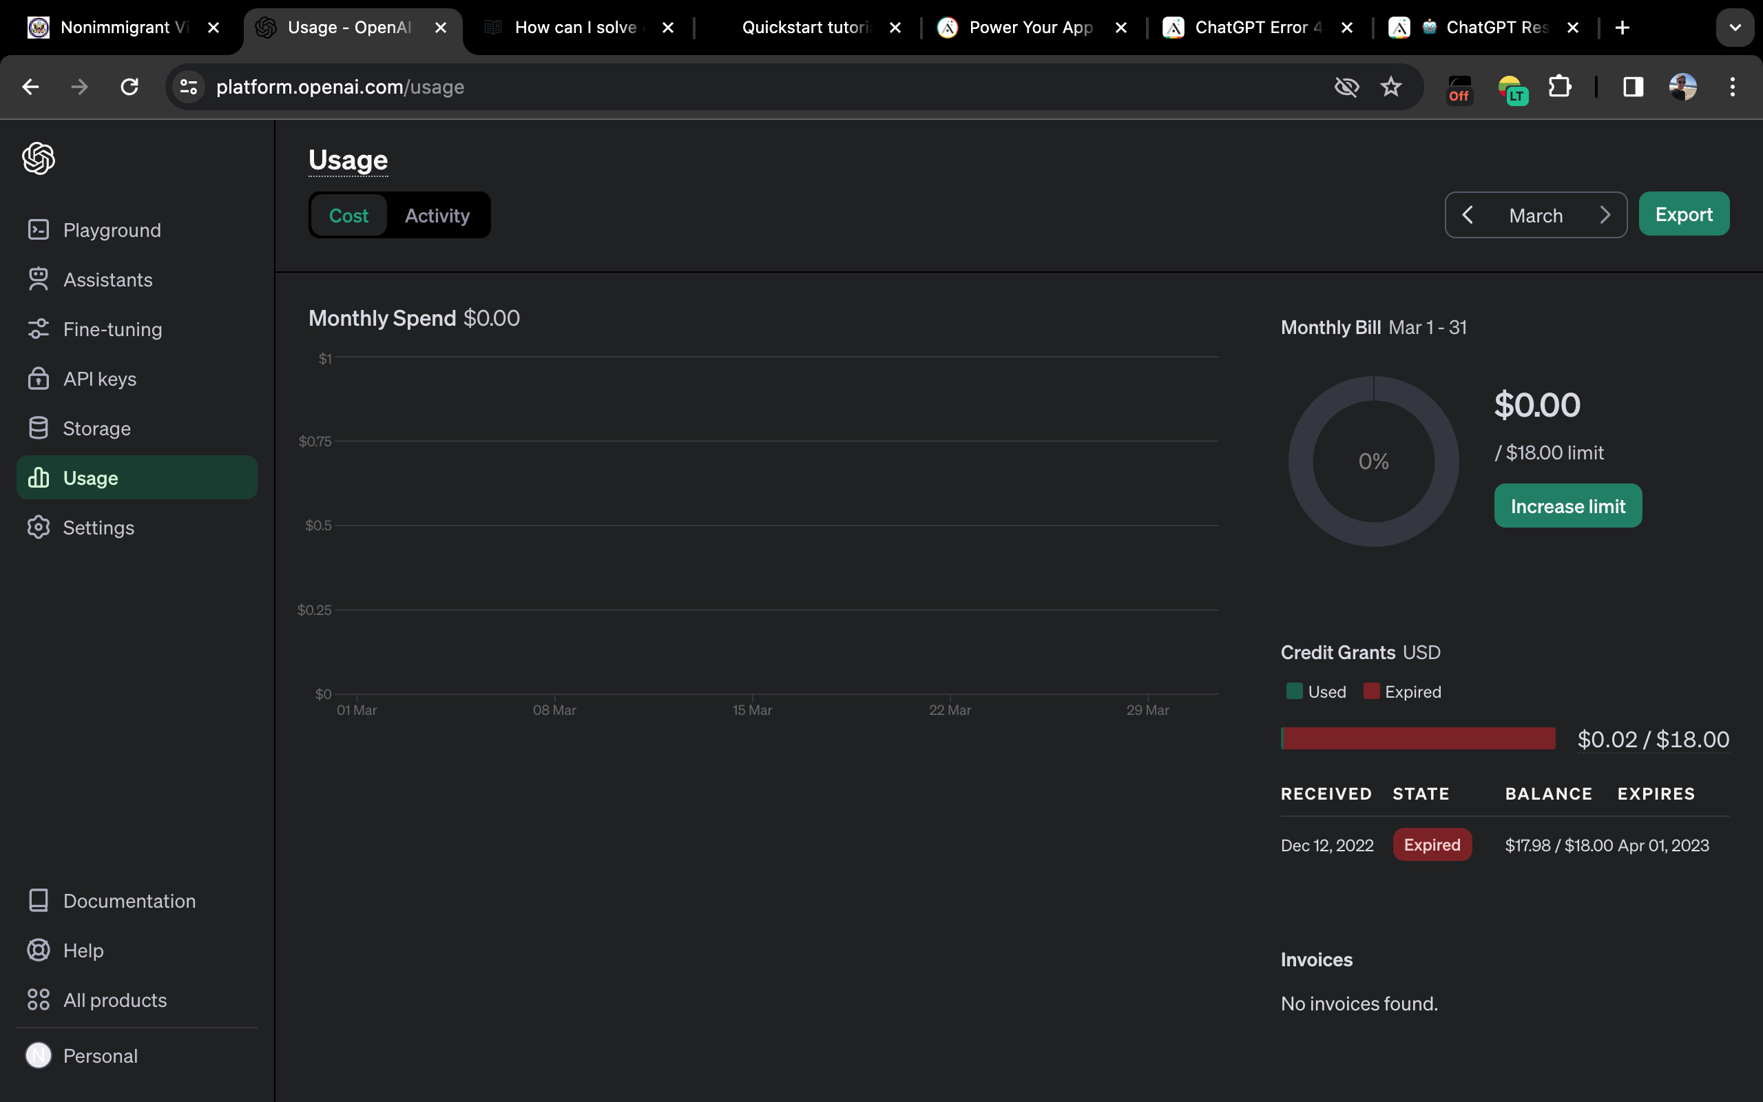Switch to the ChatGPT Error browser tab

click(1257, 28)
